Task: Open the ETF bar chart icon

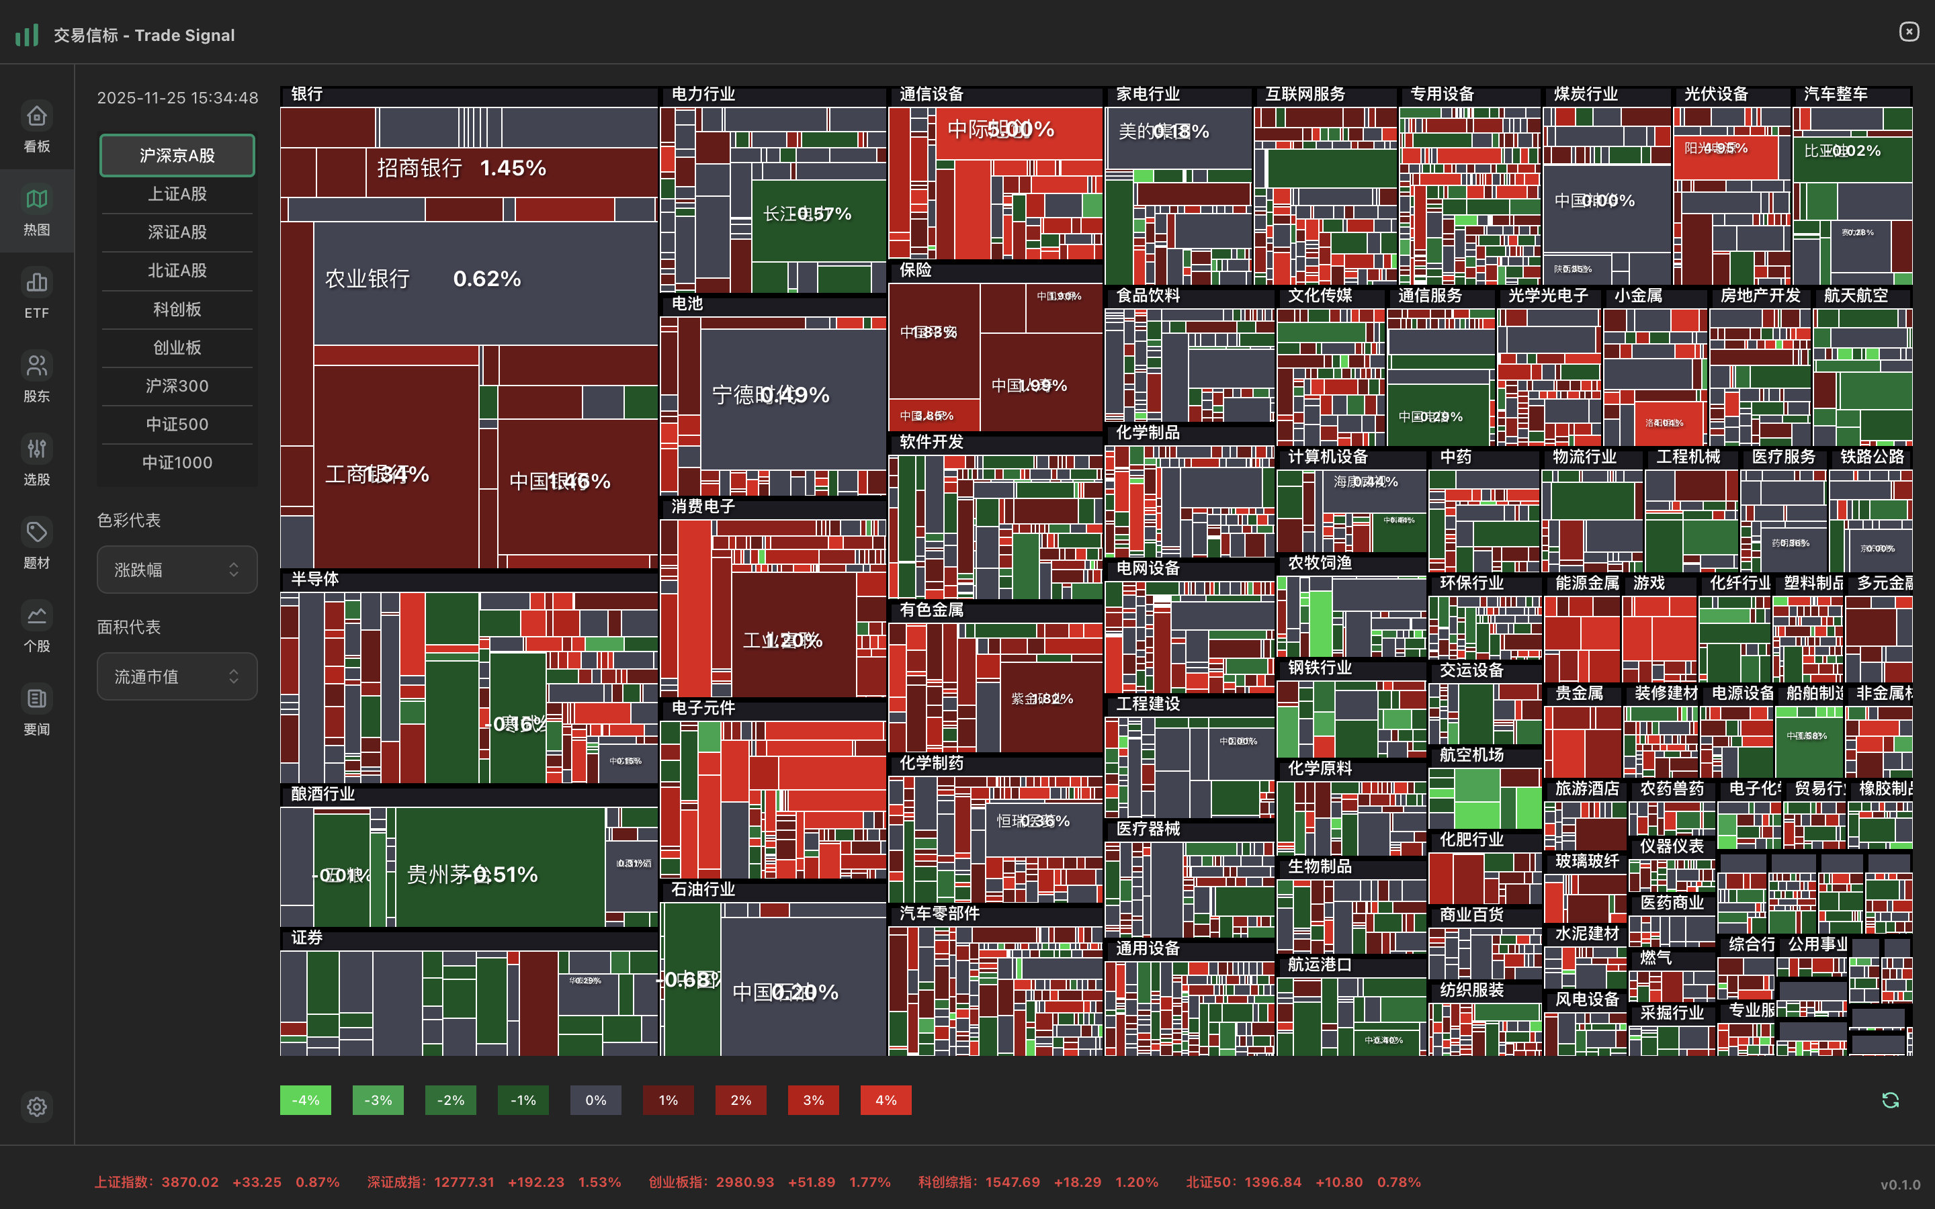Action: click(x=37, y=283)
